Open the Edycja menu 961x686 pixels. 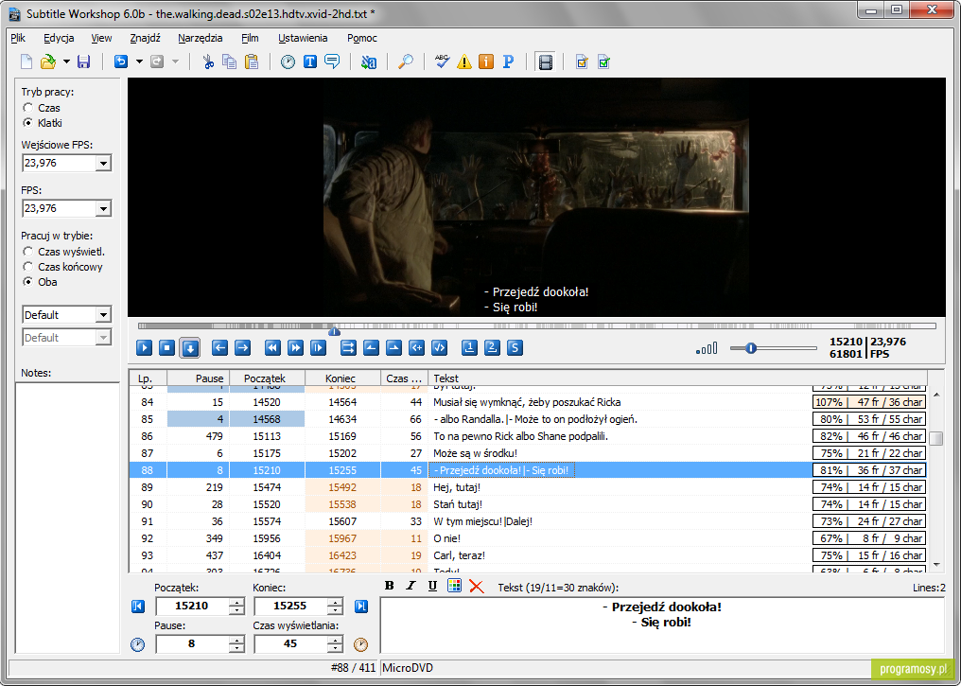point(59,38)
